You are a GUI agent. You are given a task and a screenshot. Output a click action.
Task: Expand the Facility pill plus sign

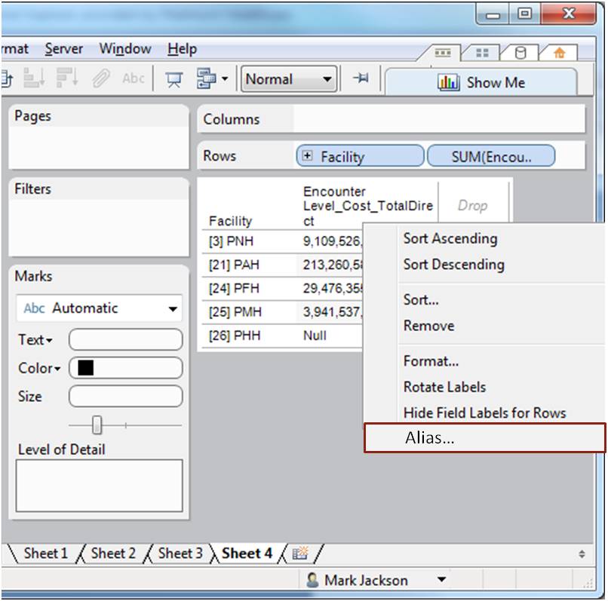pyautogui.click(x=307, y=156)
